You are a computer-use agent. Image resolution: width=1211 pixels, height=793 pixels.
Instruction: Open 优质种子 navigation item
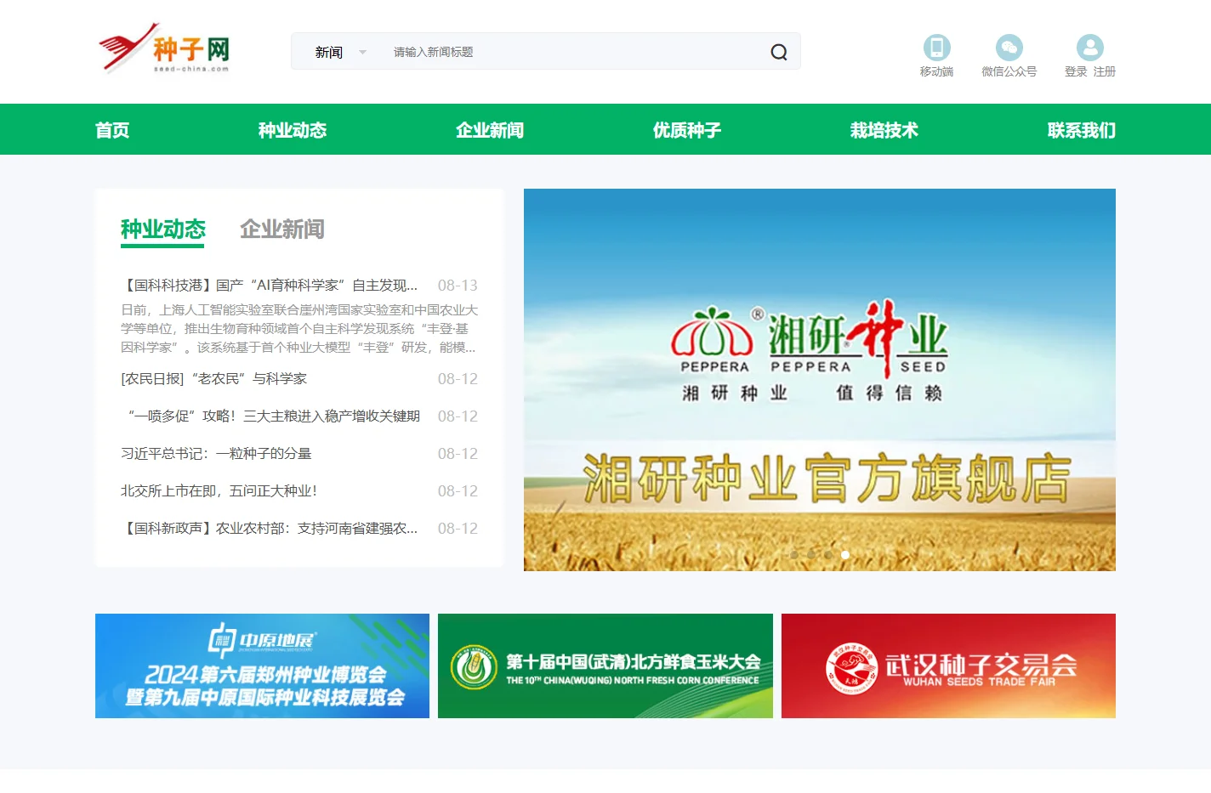point(687,130)
